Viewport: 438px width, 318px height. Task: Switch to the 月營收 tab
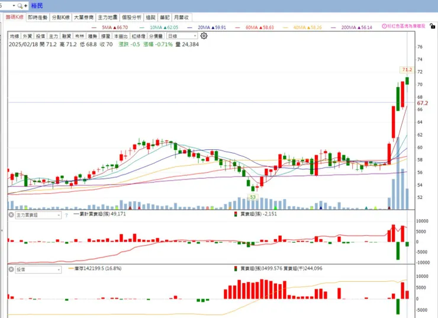coord(181,17)
